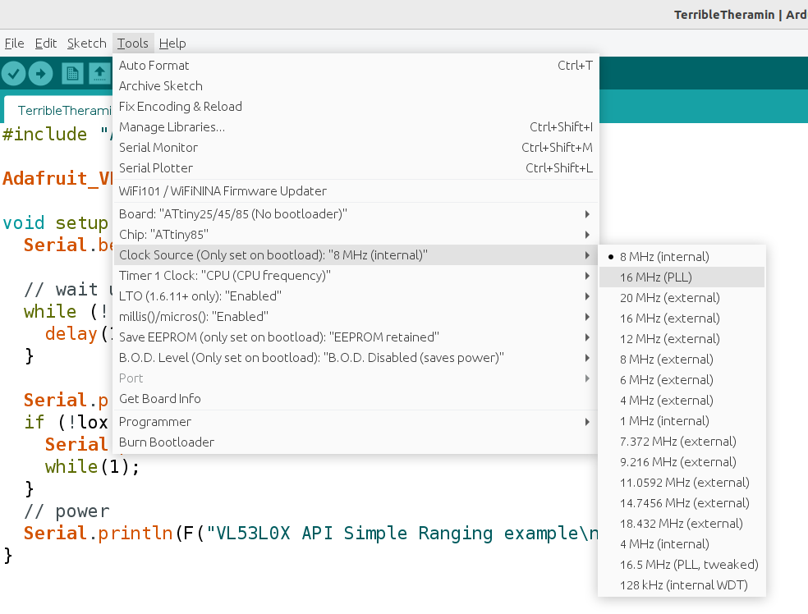Click the Upload arrow toolbar icon
Image resolution: width=808 pixels, height=614 pixels.
41,74
